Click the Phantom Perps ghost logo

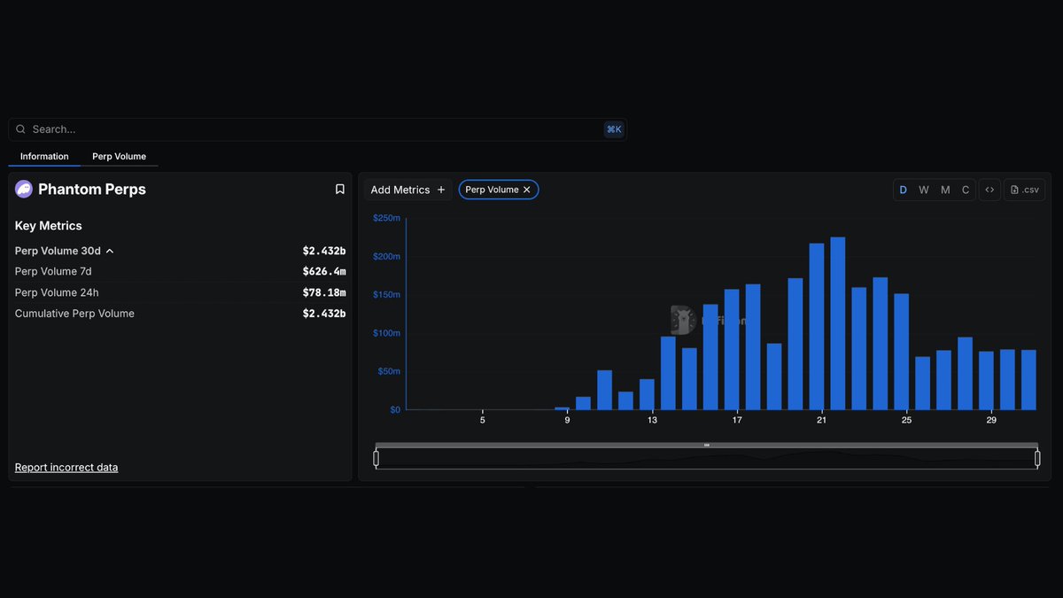[x=24, y=189]
